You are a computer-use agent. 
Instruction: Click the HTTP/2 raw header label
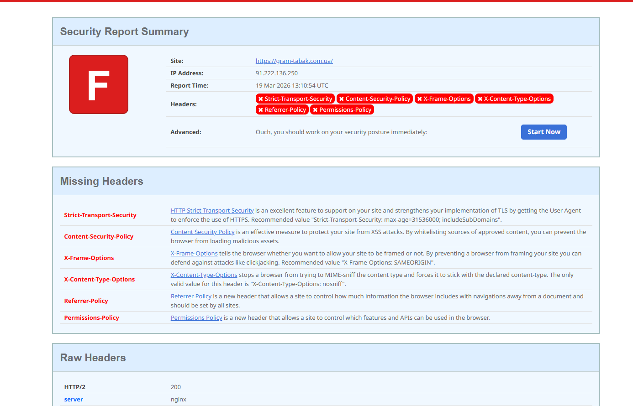click(x=74, y=387)
